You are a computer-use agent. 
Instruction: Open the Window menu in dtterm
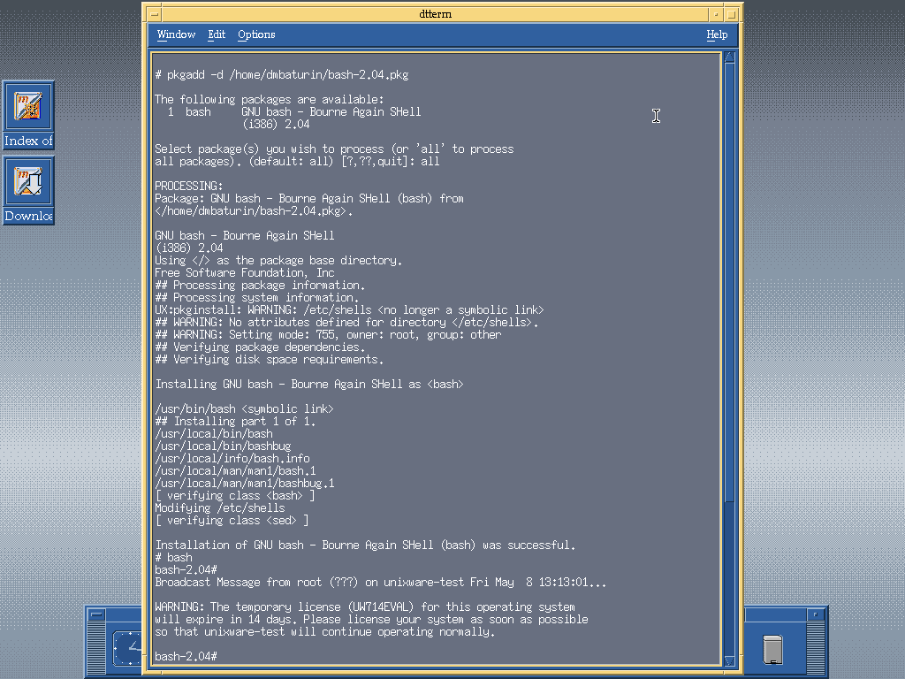click(x=176, y=34)
